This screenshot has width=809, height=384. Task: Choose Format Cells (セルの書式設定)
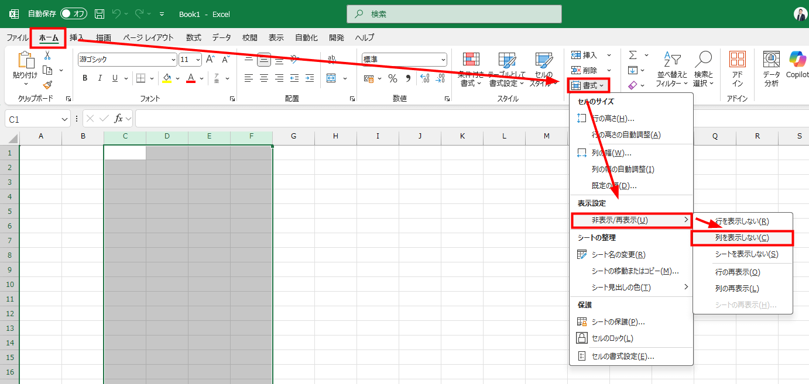tap(623, 357)
